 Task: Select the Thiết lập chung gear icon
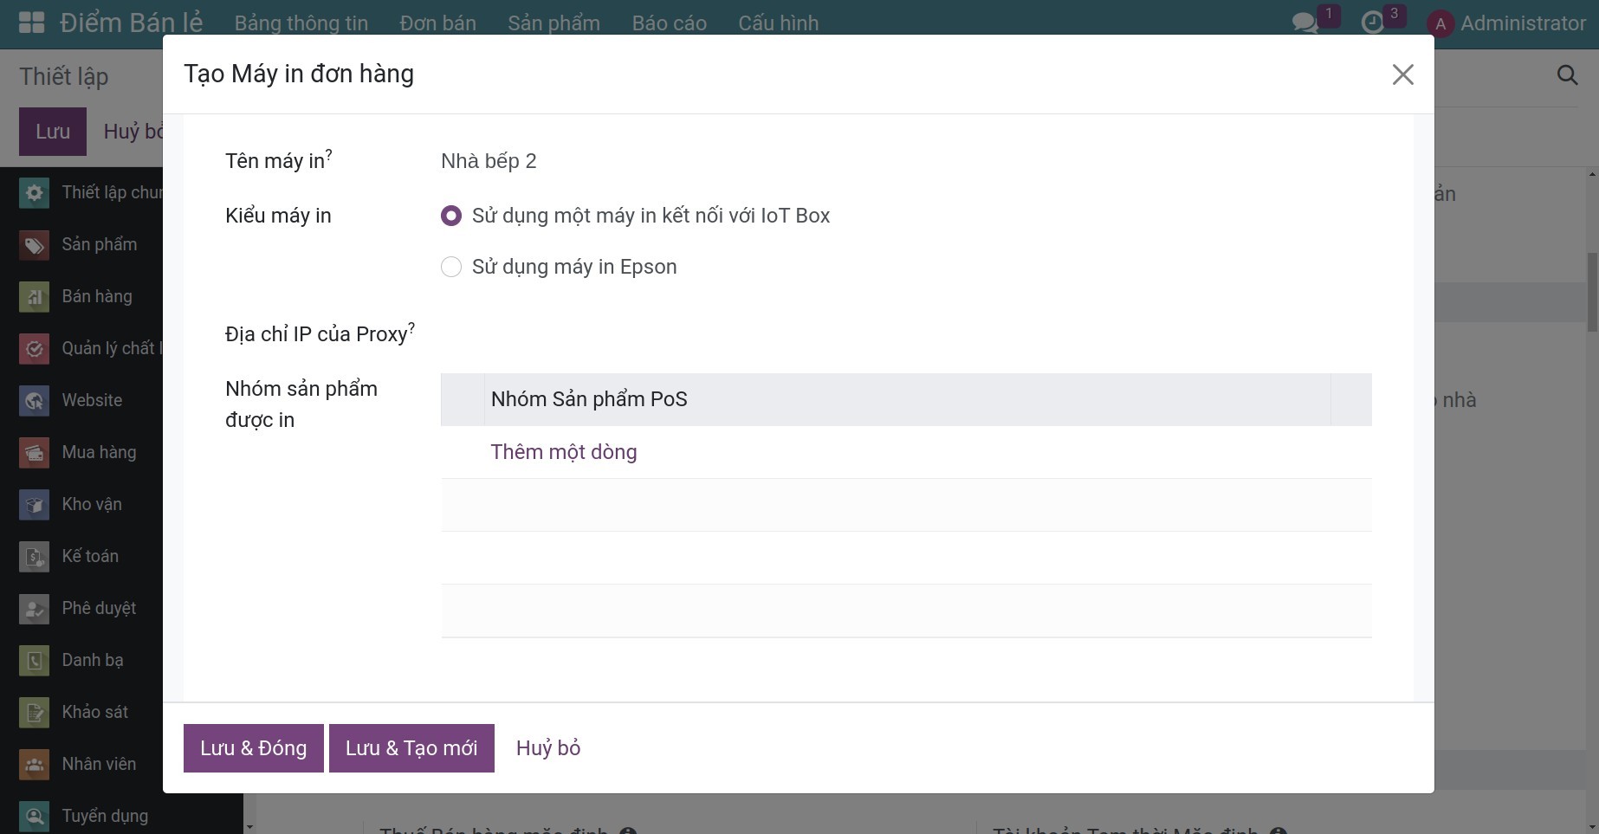(x=34, y=192)
